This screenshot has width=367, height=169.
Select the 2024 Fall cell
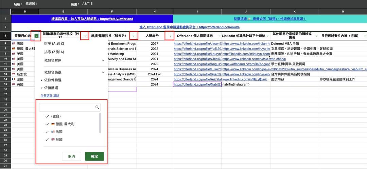click(155, 74)
